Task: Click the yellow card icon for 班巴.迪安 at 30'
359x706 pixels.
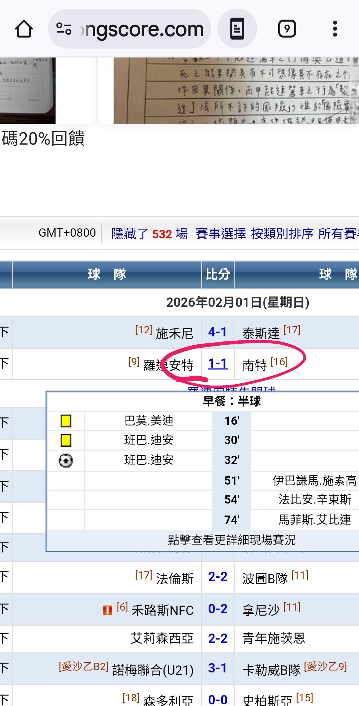Action: [x=66, y=441]
